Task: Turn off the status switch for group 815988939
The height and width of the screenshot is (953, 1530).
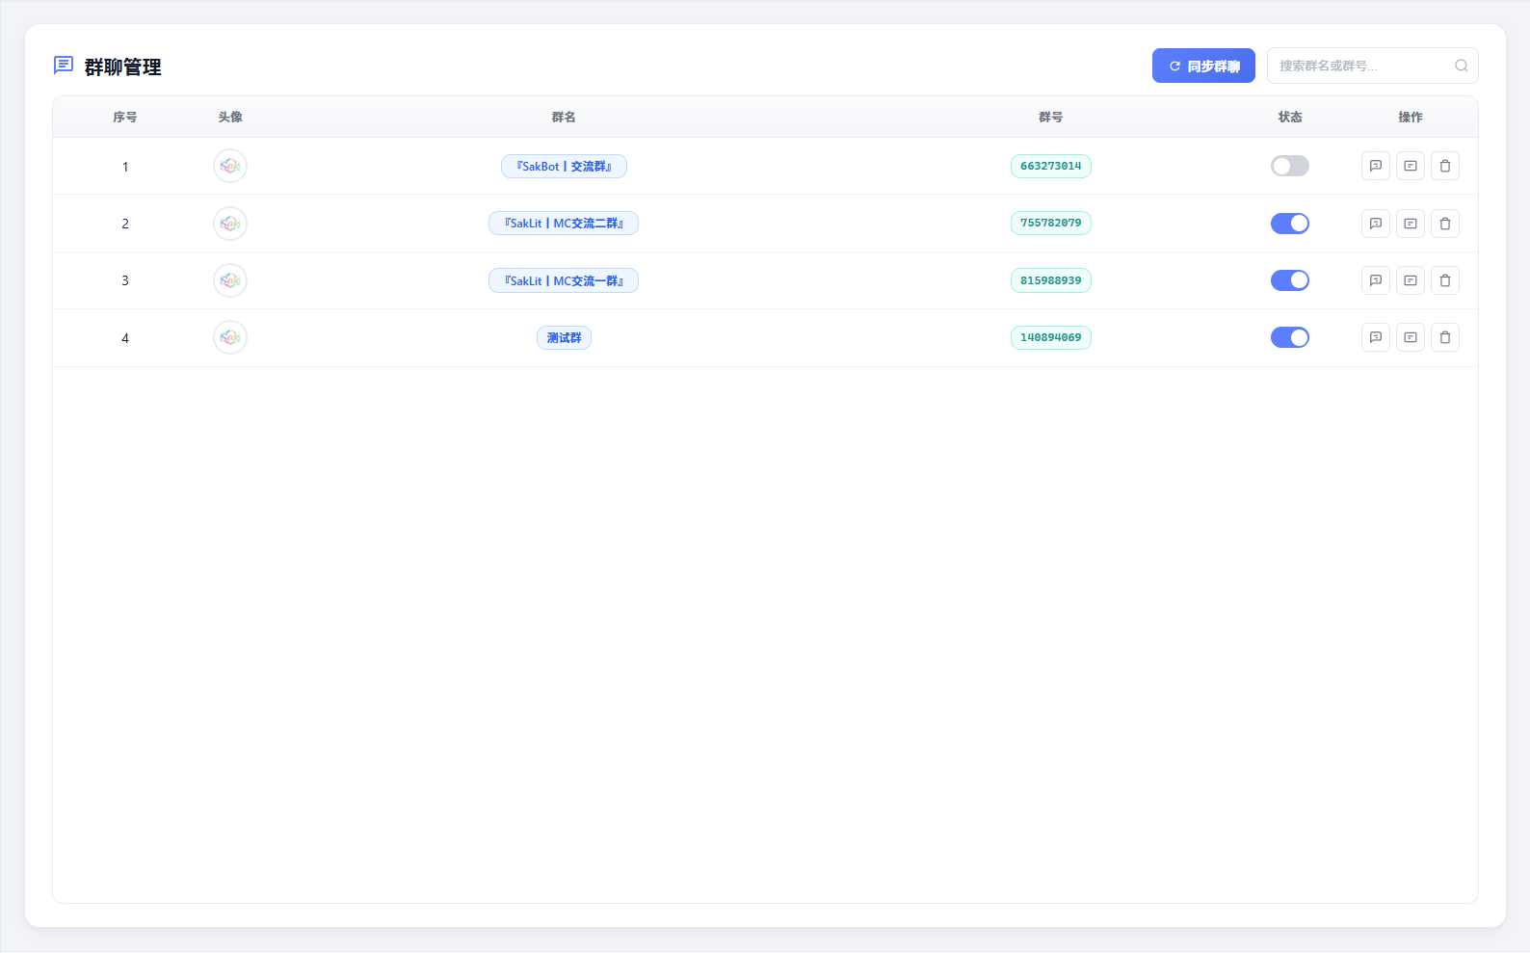Action: (1290, 280)
